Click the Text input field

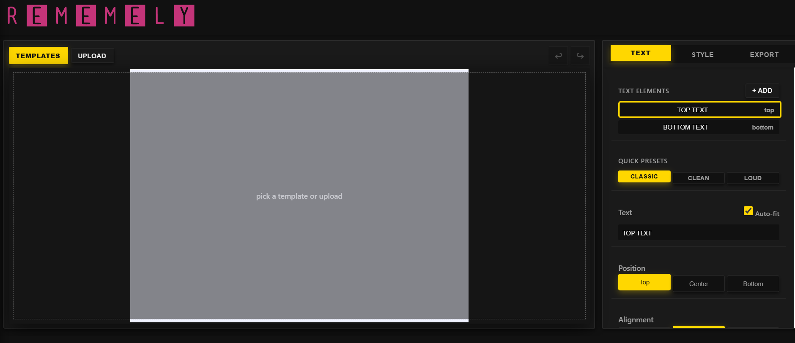tap(699, 233)
